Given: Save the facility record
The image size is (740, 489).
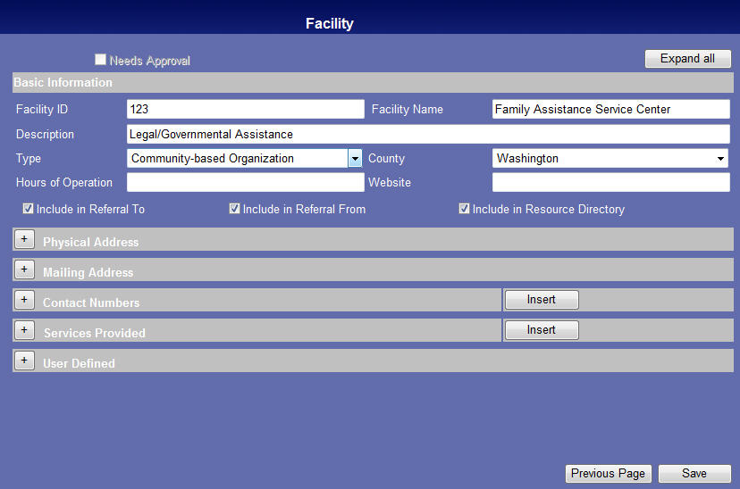Looking at the screenshot, I should (694, 474).
